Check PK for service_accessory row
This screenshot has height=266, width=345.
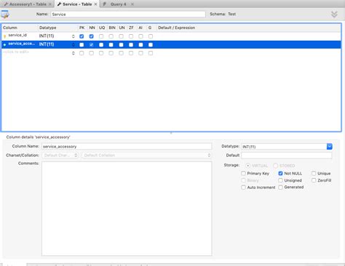pyautogui.click(x=82, y=45)
